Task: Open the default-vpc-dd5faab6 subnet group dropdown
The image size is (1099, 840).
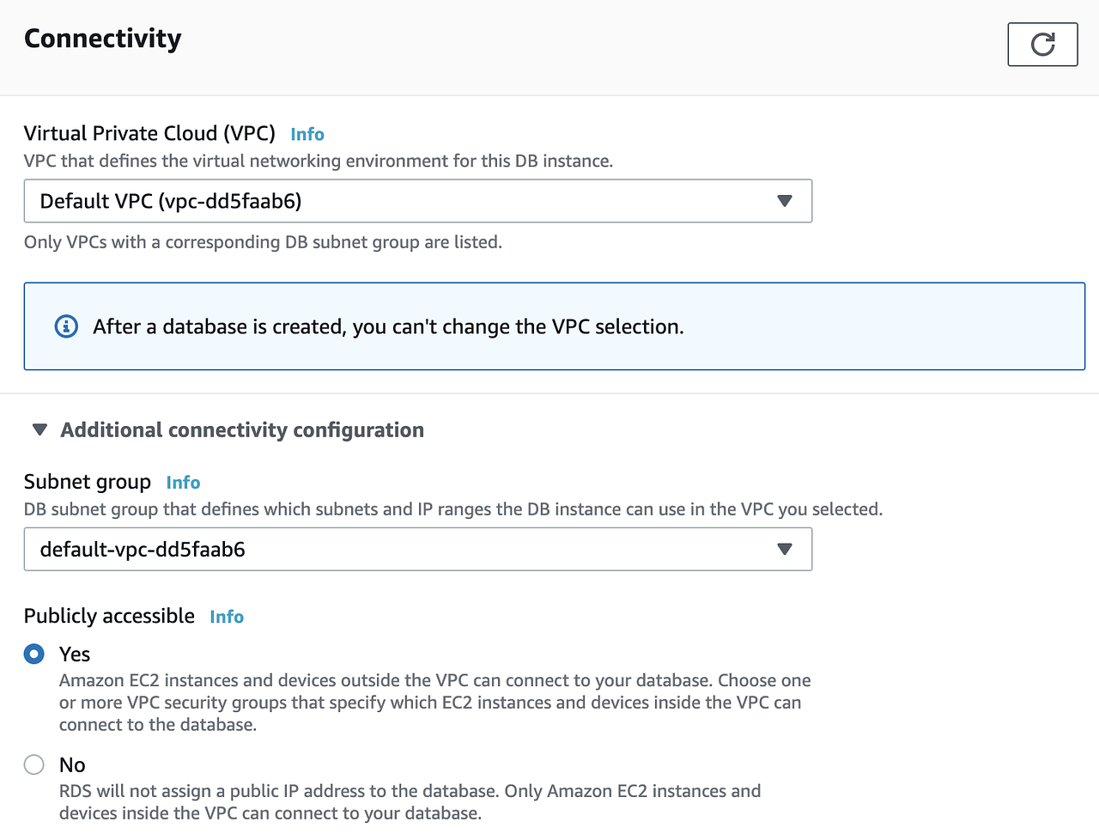Action: click(417, 549)
